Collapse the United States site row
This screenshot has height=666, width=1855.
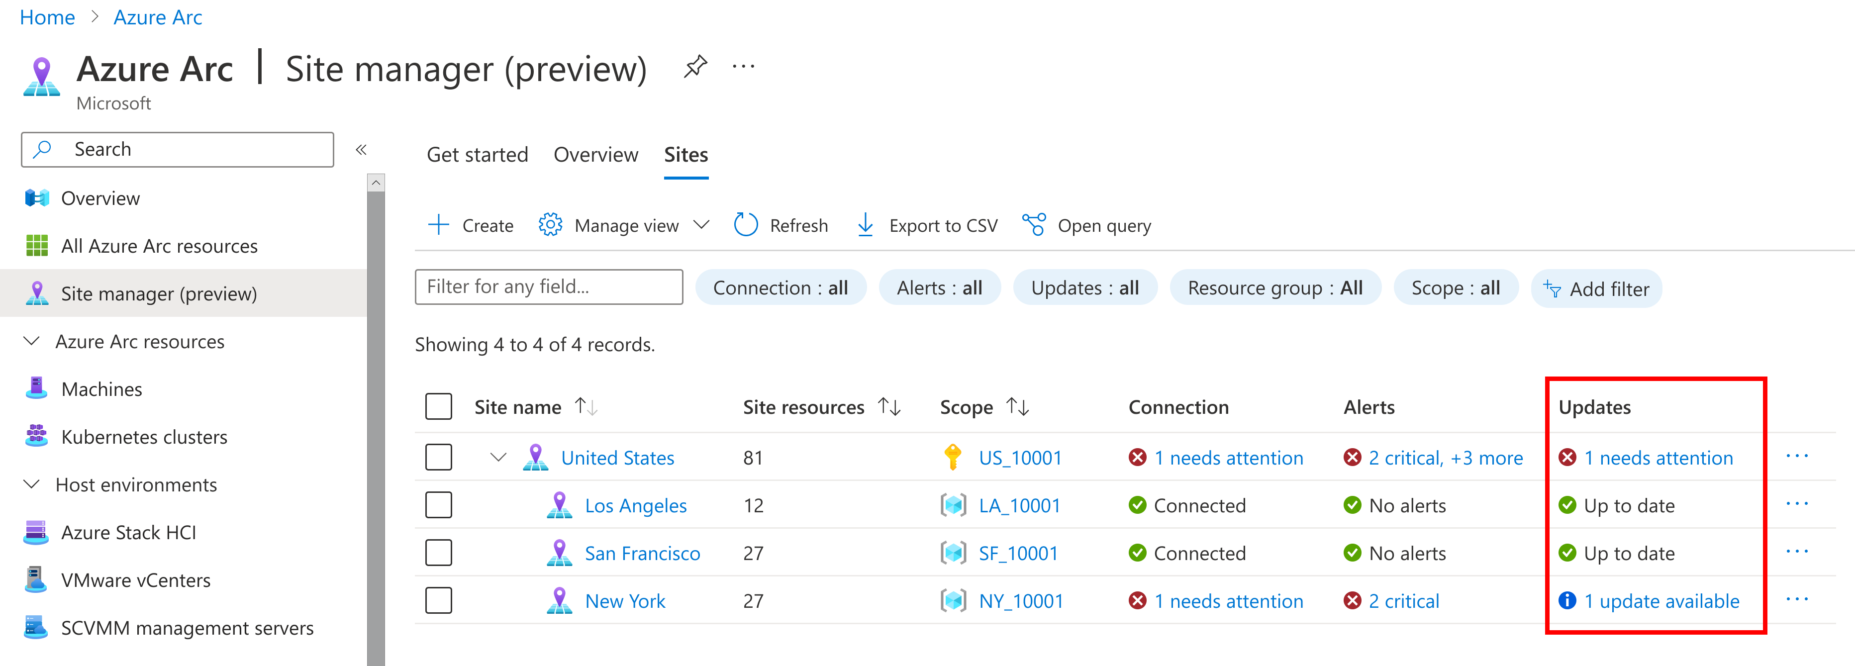coord(498,457)
